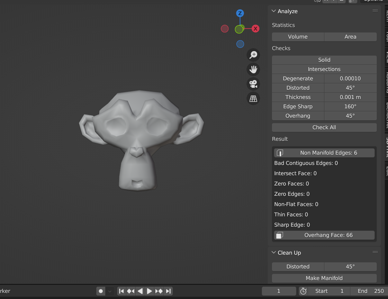The height and width of the screenshot is (299, 388).
Task: Click Bad Contiguous Edges: 0 text
Action: point(306,163)
